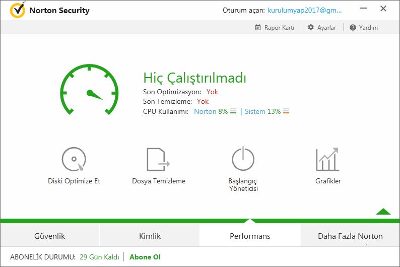Screen dimensions: 400x267
Task: Click the ABONELİK DURUMU label
Action: click(43, 257)
